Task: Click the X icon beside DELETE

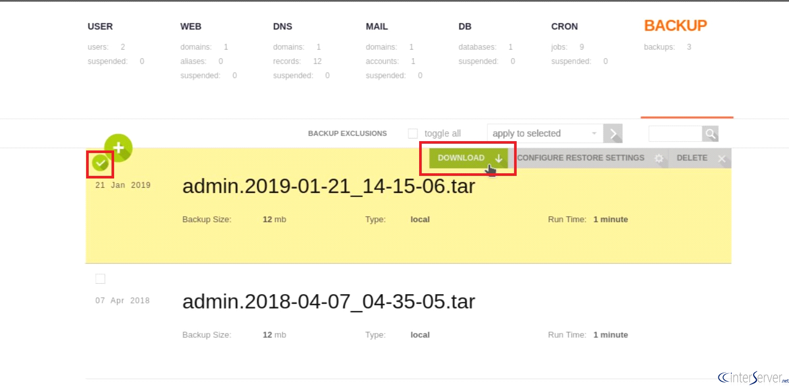Action: click(722, 159)
